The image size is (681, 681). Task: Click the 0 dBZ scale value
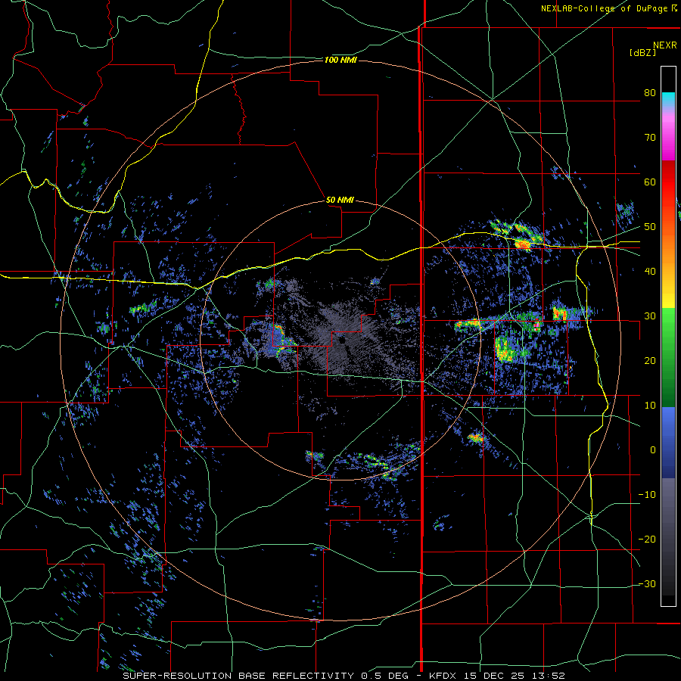coord(653,450)
